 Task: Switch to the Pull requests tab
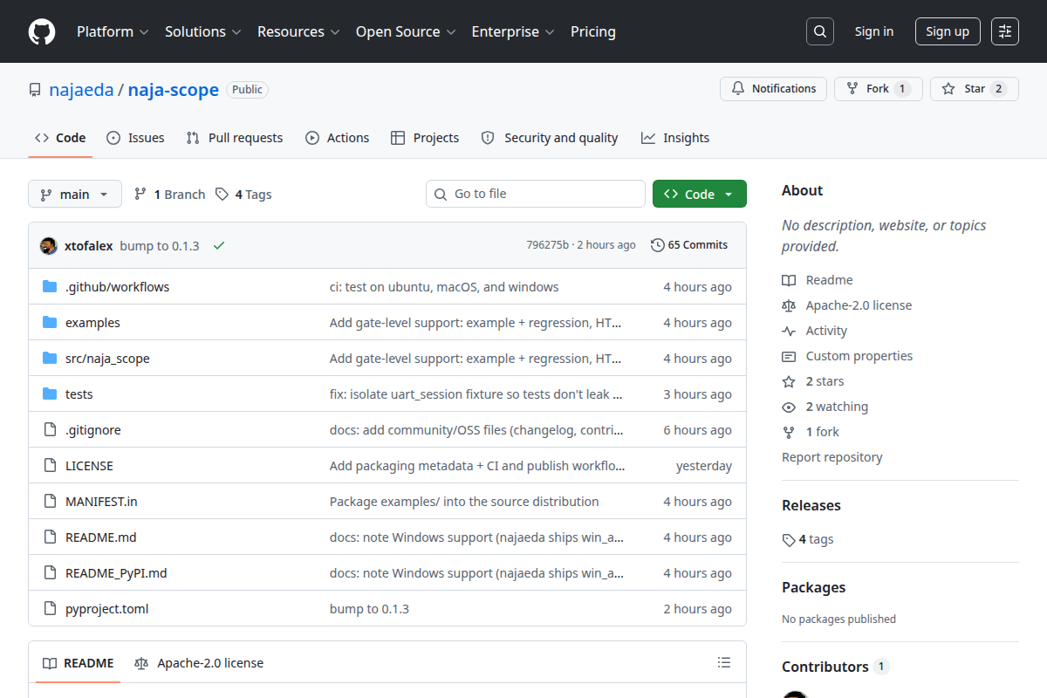point(235,138)
